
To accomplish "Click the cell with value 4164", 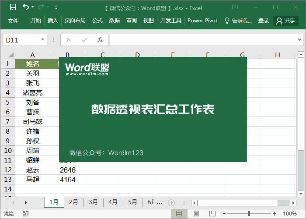I will point(67,179).
